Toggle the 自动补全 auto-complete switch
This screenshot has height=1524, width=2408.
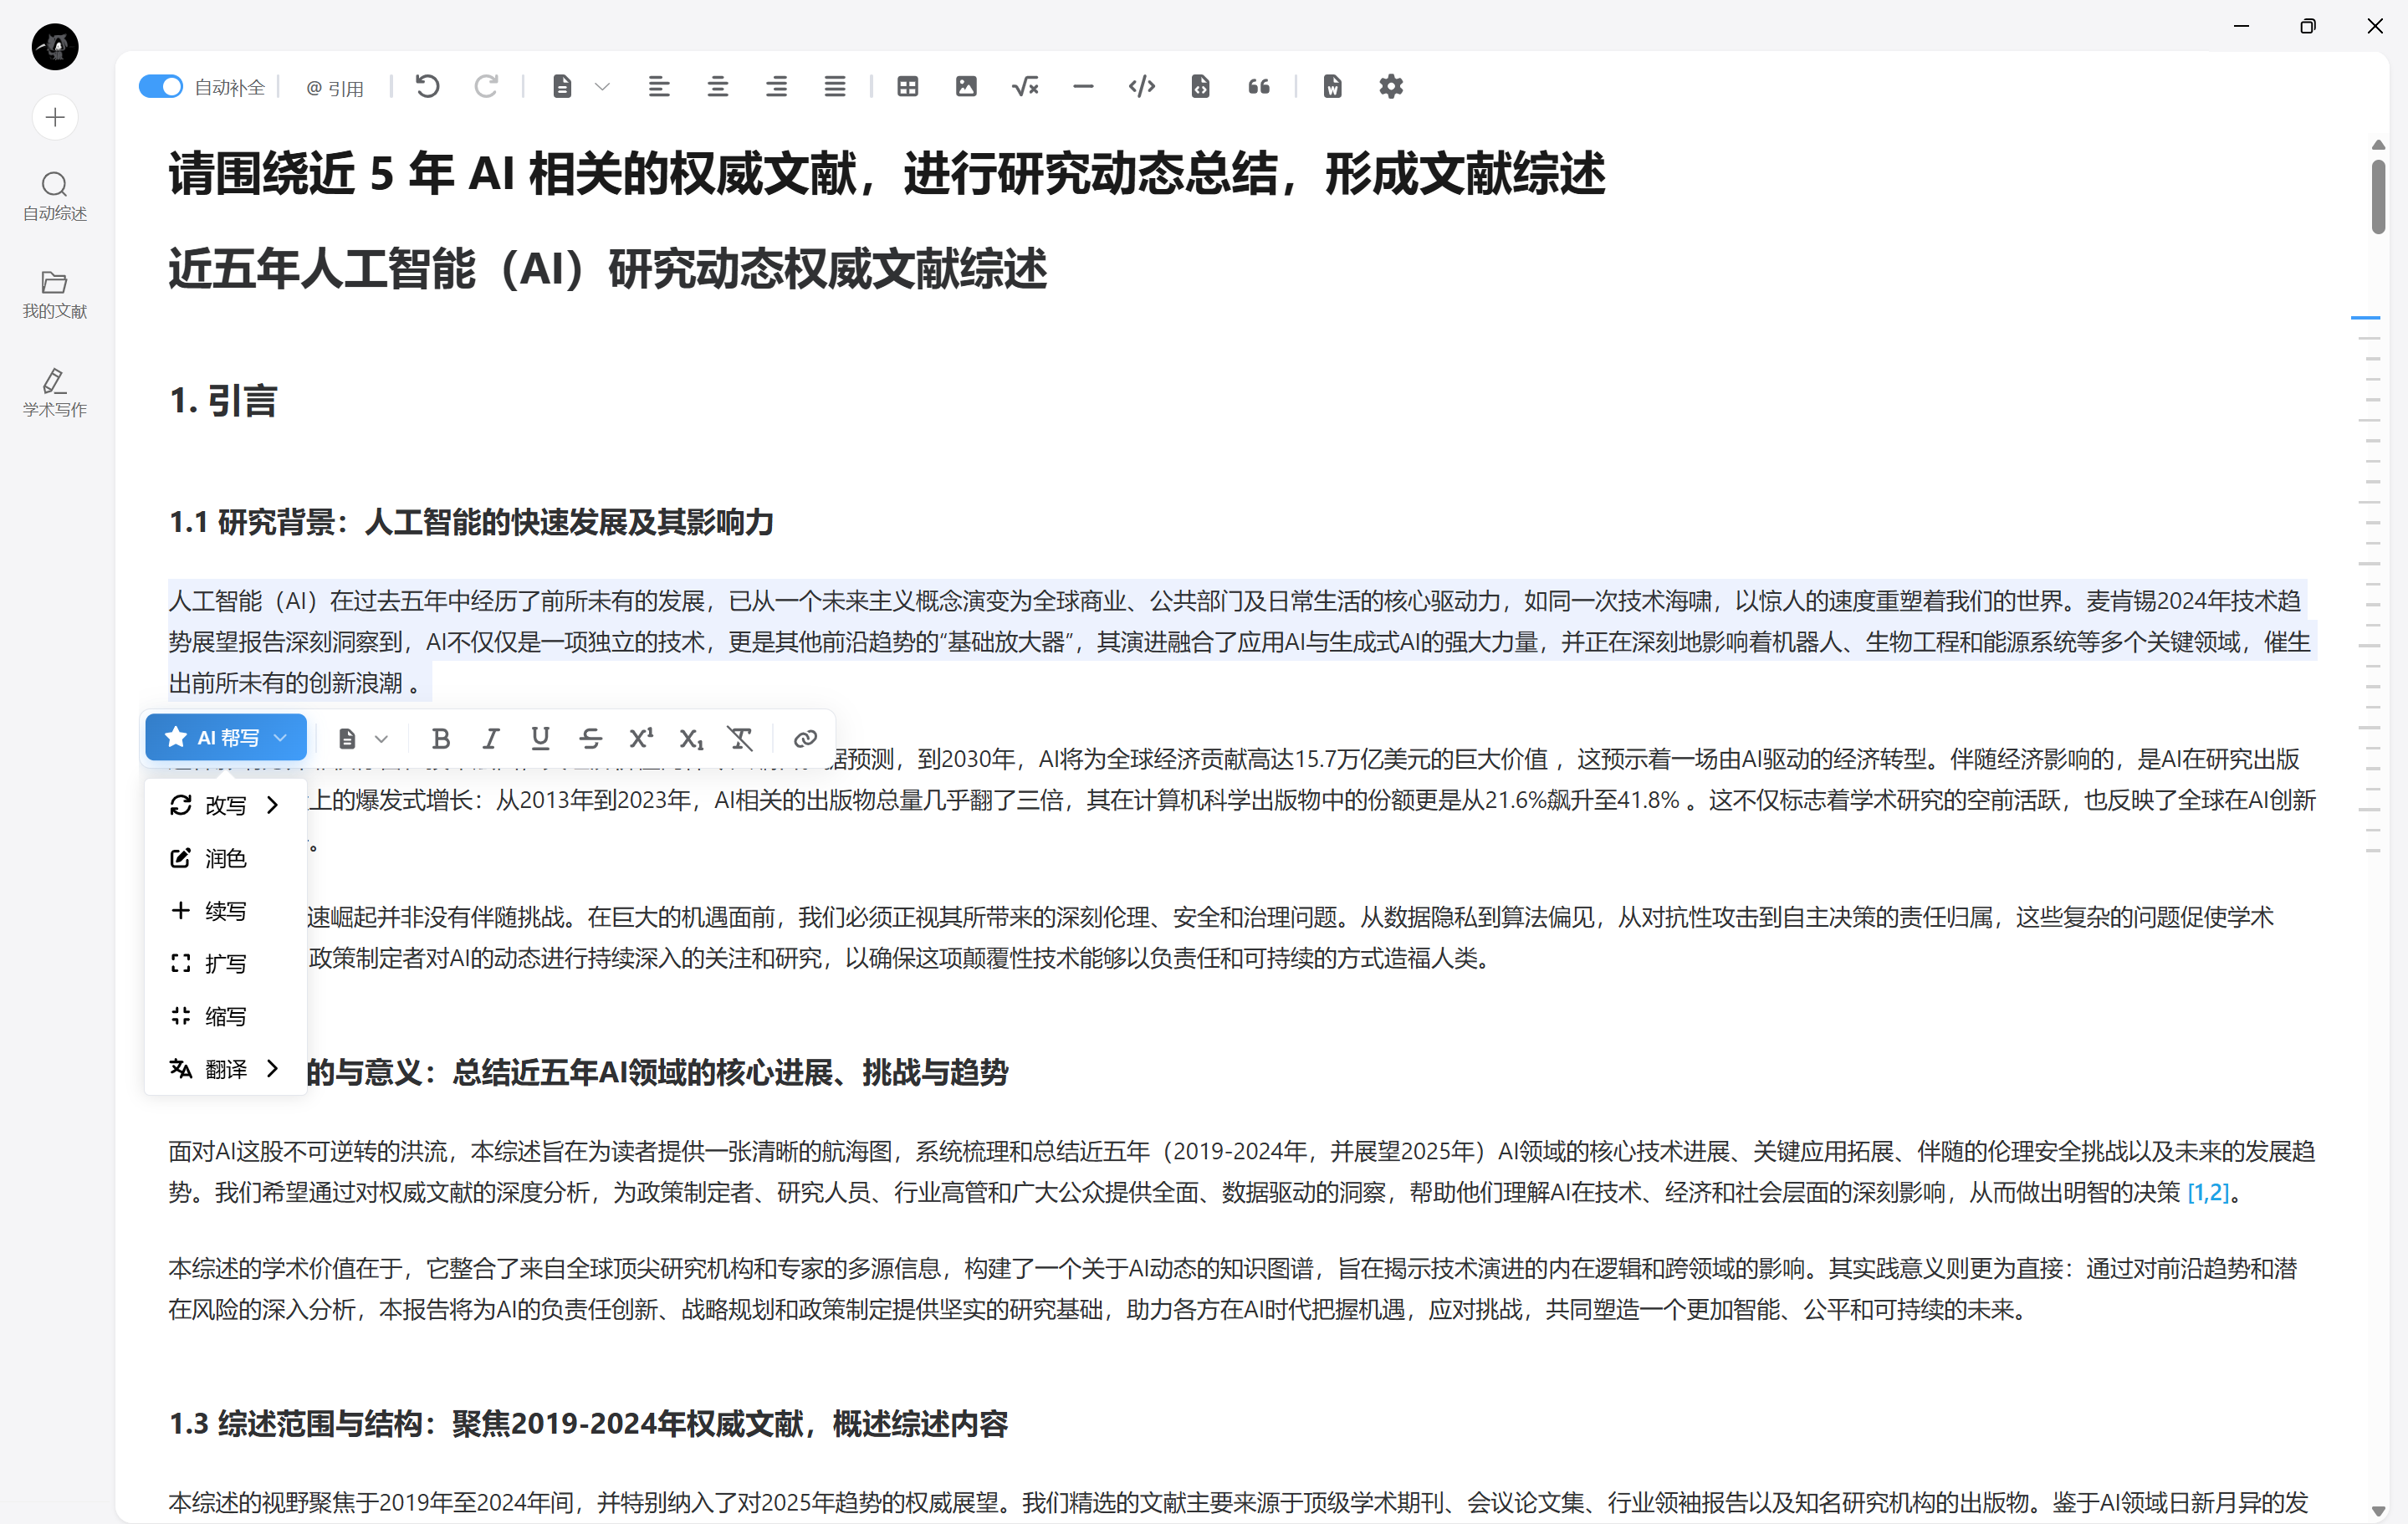point(160,87)
